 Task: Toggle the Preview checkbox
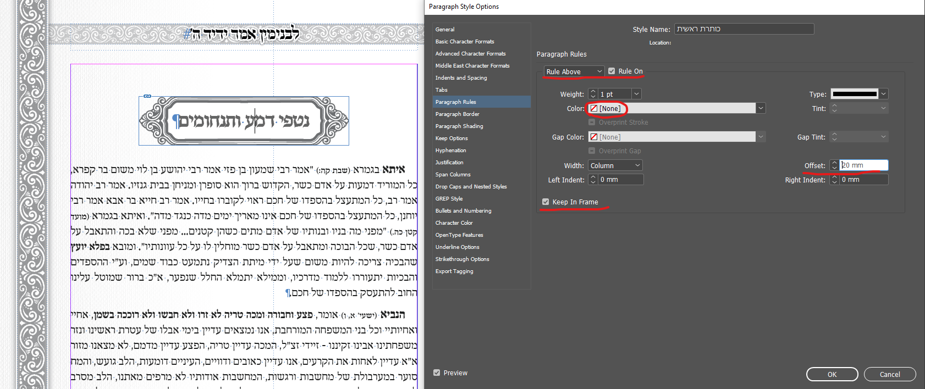437,373
